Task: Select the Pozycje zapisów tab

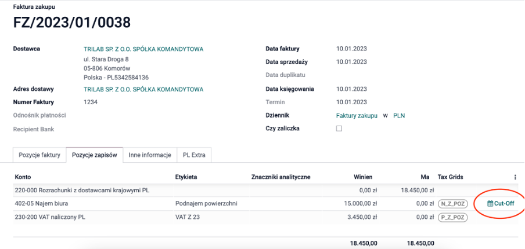Action: click(95, 155)
